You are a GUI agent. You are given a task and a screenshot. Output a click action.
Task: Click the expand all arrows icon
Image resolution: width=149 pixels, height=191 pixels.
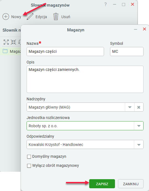(6, 42)
